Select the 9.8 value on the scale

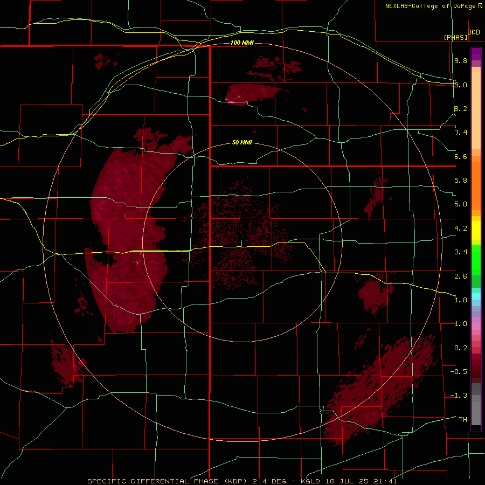pyautogui.click(x=461, y=60)
